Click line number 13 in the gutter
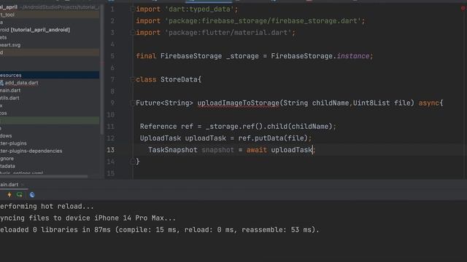Viewport: 467px width, 262px height. [x=110, y=150]
